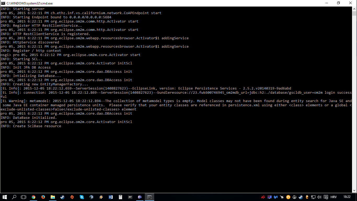Image resolution: width=357 pixels, height=201 pixels.
Task: Open the cmd.exe title bar system icon
Action: coord(3,3)
